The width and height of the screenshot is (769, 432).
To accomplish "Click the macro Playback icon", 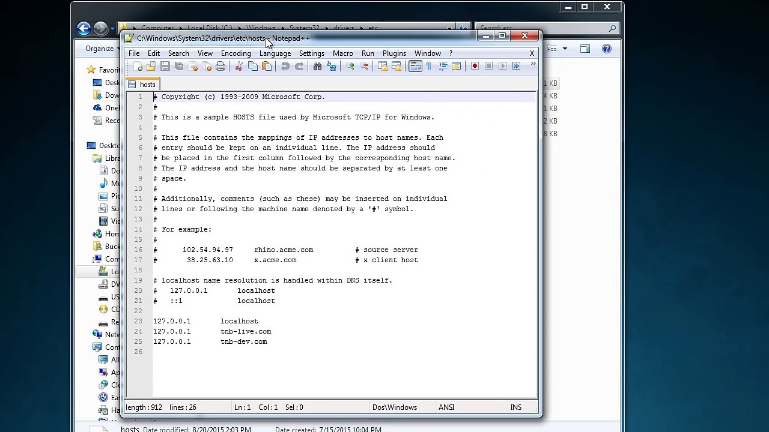I will click(502, 66).
